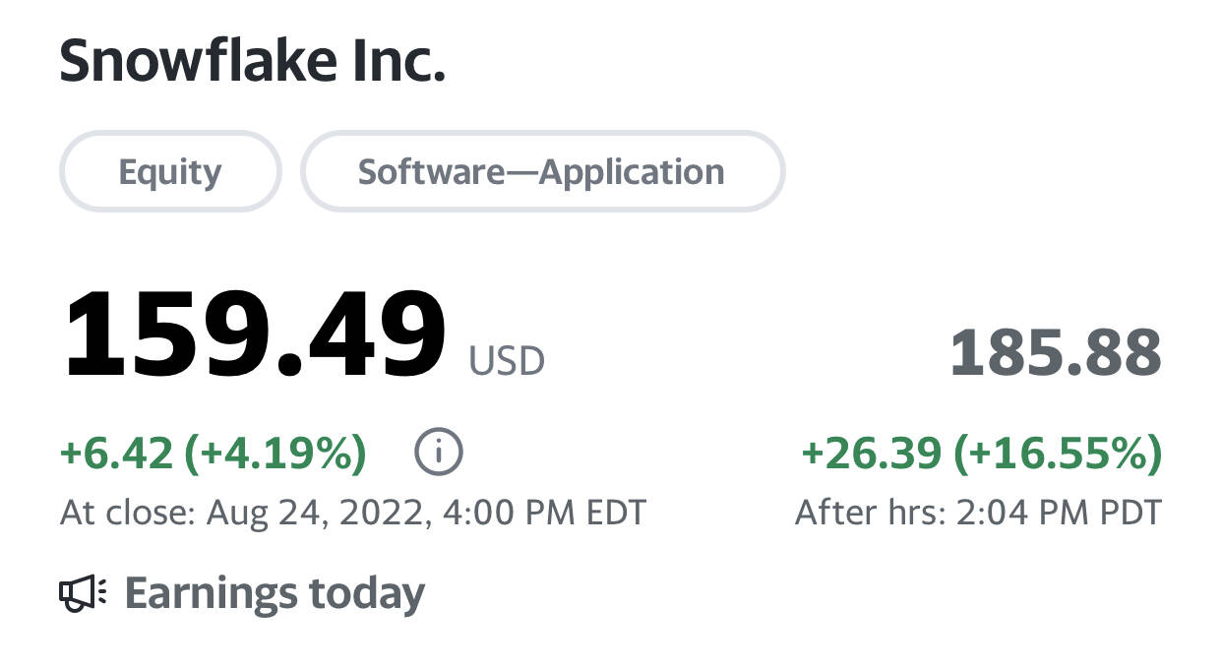
Task: Click the USD currency label
Action: click(x=507, y=361)
